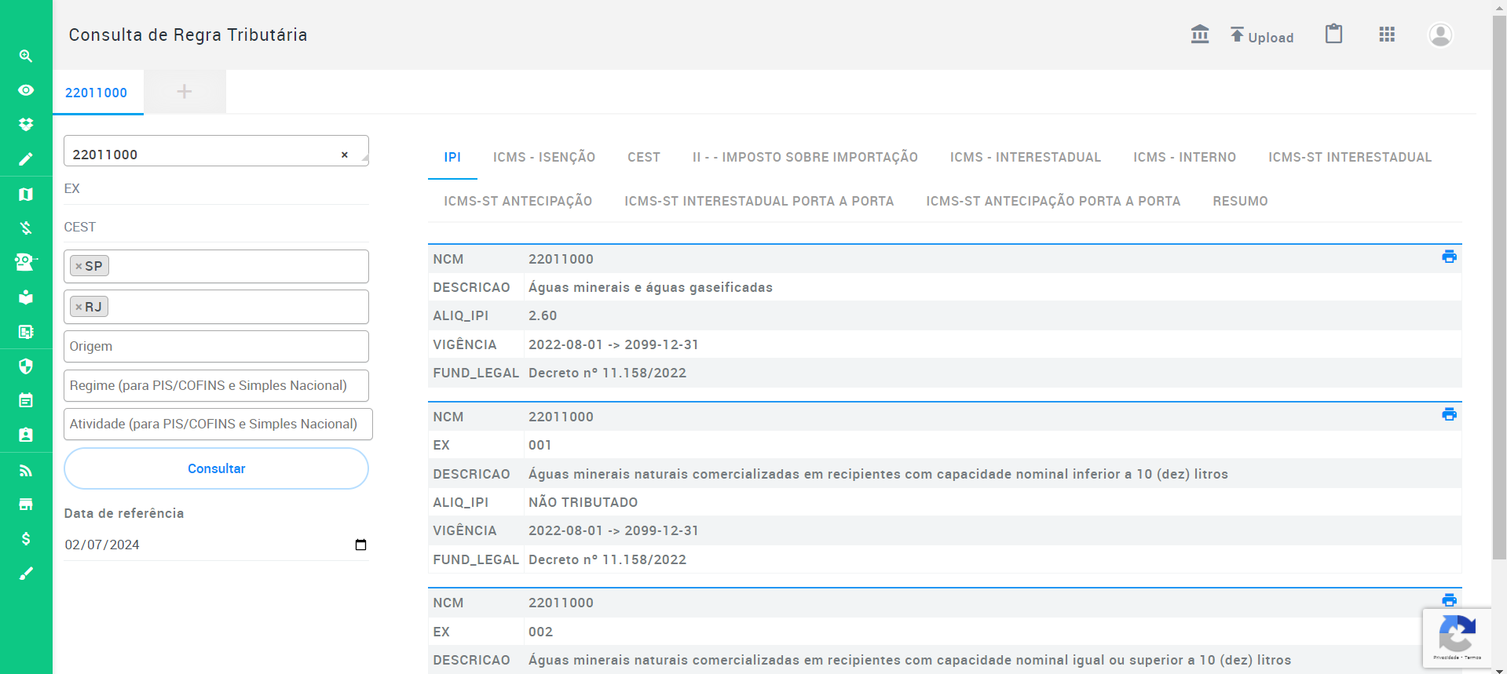Open the state selector containing SP
This screenshot has width=1507, height=674.
click(x=216, y=266)
